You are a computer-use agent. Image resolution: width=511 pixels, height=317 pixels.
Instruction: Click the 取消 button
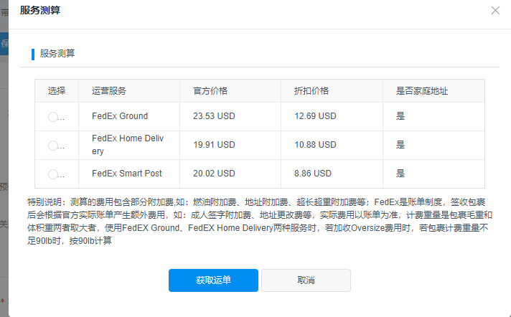point(306,280)
